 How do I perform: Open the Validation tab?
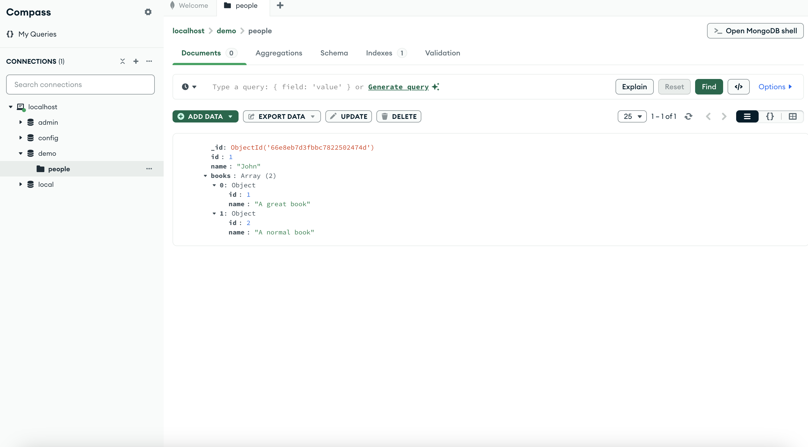point(443,53)
